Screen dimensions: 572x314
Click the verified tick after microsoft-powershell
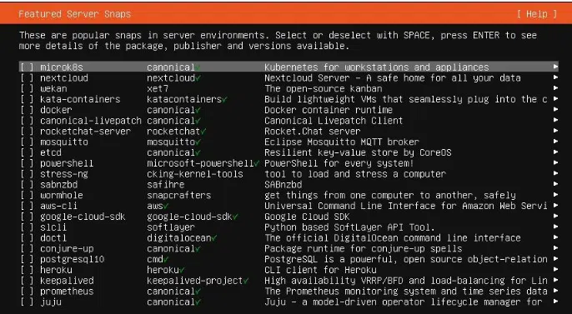[257, 163]
